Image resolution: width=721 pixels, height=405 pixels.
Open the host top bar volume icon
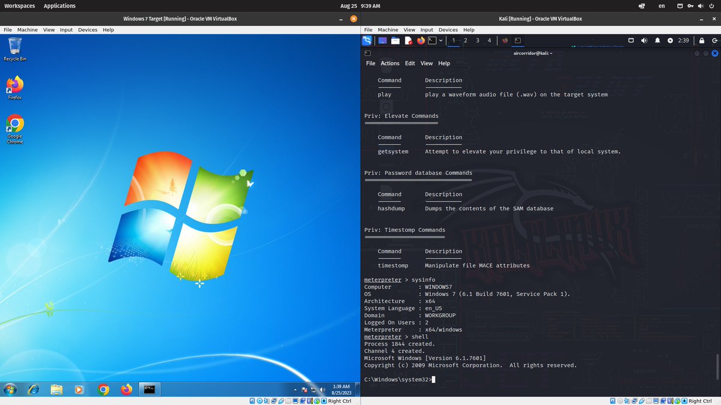tap(699, 5)
